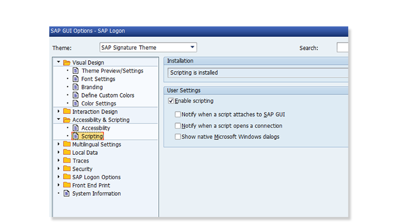The height and width of the screenshot is (224, 398).
Task: Click the SAP GUI Options title bar
Action: (x=199, y=31)
